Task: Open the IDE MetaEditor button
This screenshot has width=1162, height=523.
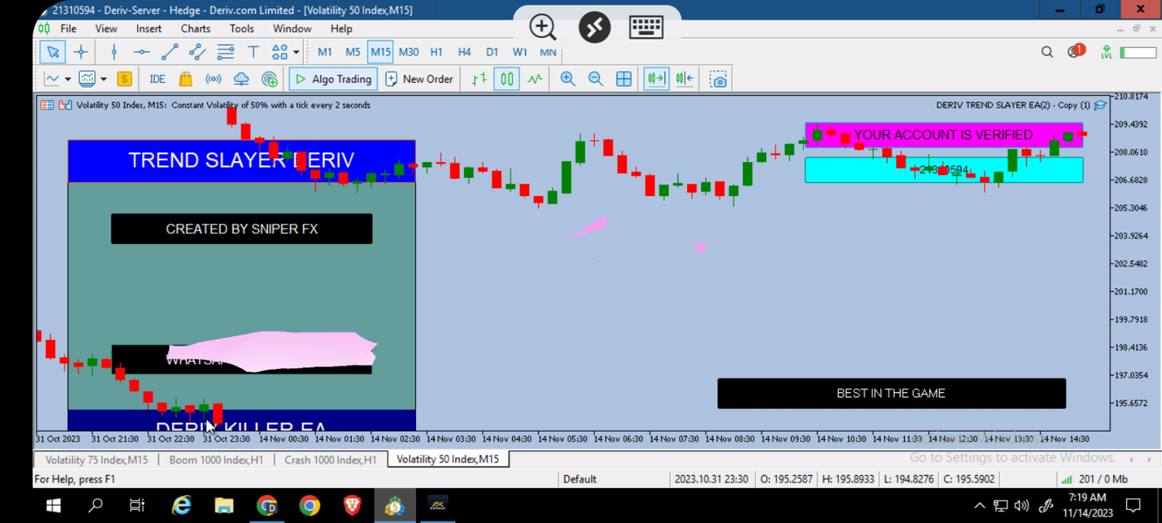Action: pyautogui.click(x=157, y=79)
